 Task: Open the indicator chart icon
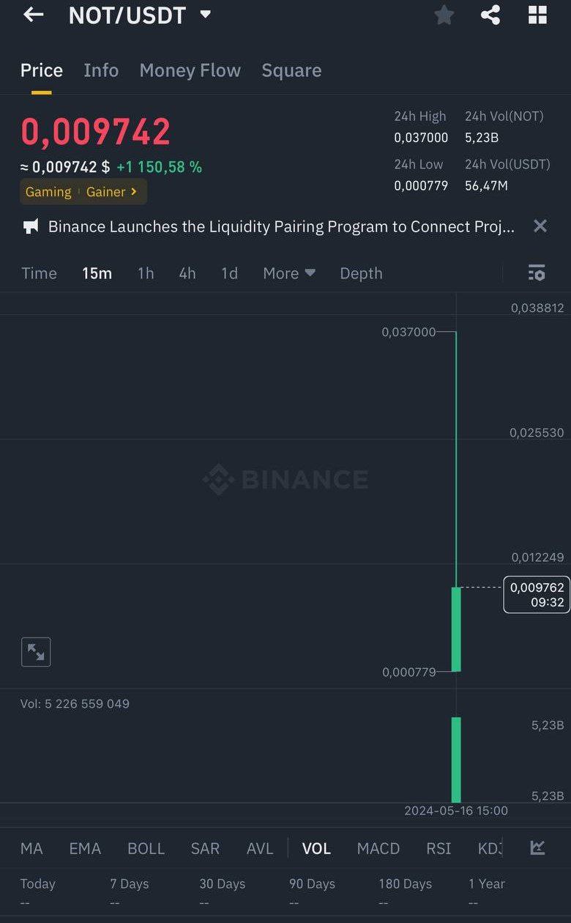coord(537,848)
